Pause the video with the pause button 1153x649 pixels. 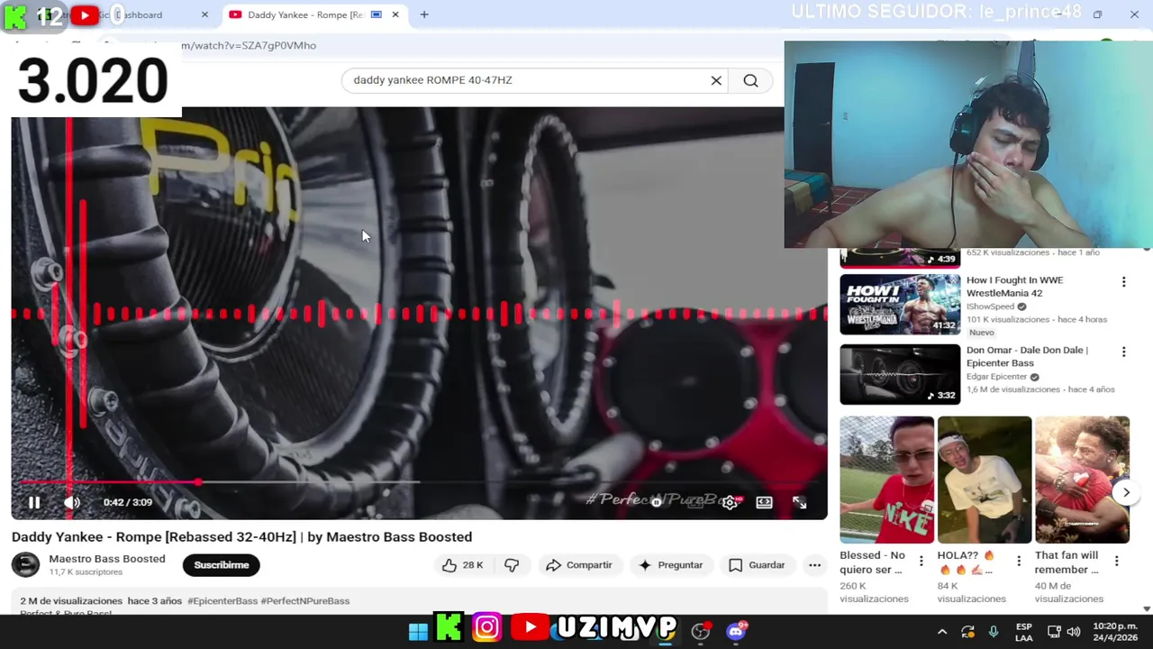click(34, 503)
